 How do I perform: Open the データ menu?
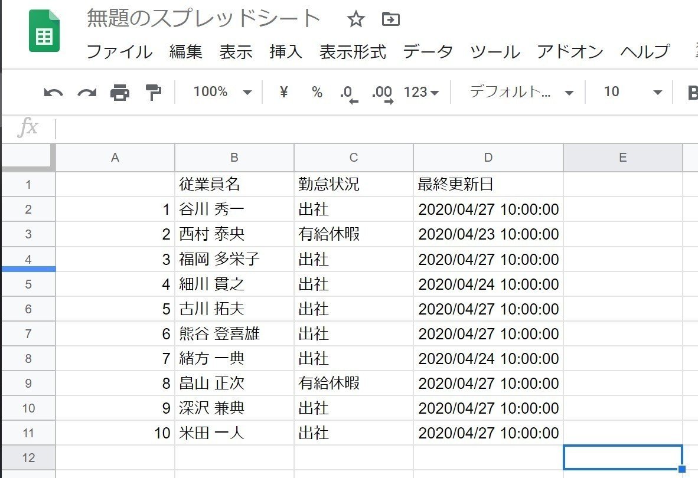tap(428, 53)
